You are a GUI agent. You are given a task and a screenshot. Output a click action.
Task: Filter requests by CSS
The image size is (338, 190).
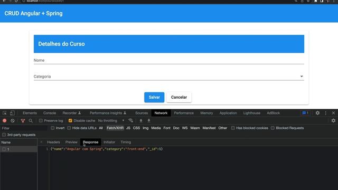coord(136,128)
